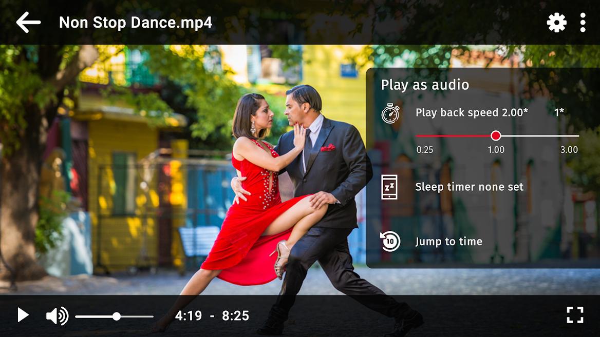Click the 0.25 minimum speed label

[x=424, y=150]
